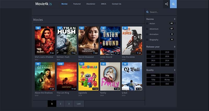Open the Contact Us nav item
Screen dimensions: 209x111
(x=117, y=4)
